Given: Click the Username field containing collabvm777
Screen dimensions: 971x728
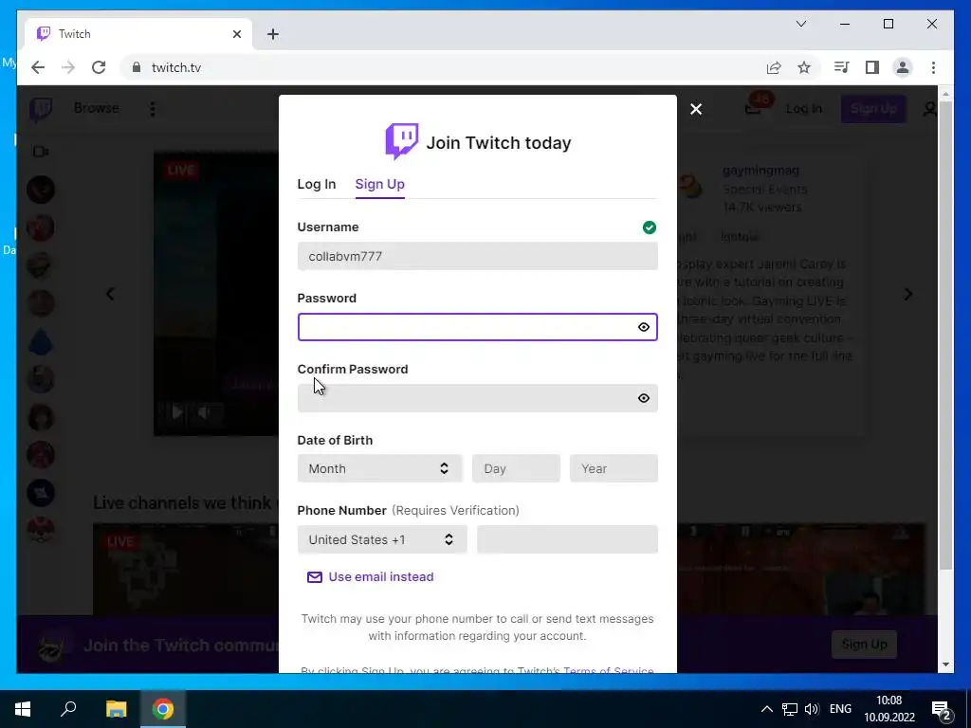Looking at the screenshot, I should pos(478,256).
